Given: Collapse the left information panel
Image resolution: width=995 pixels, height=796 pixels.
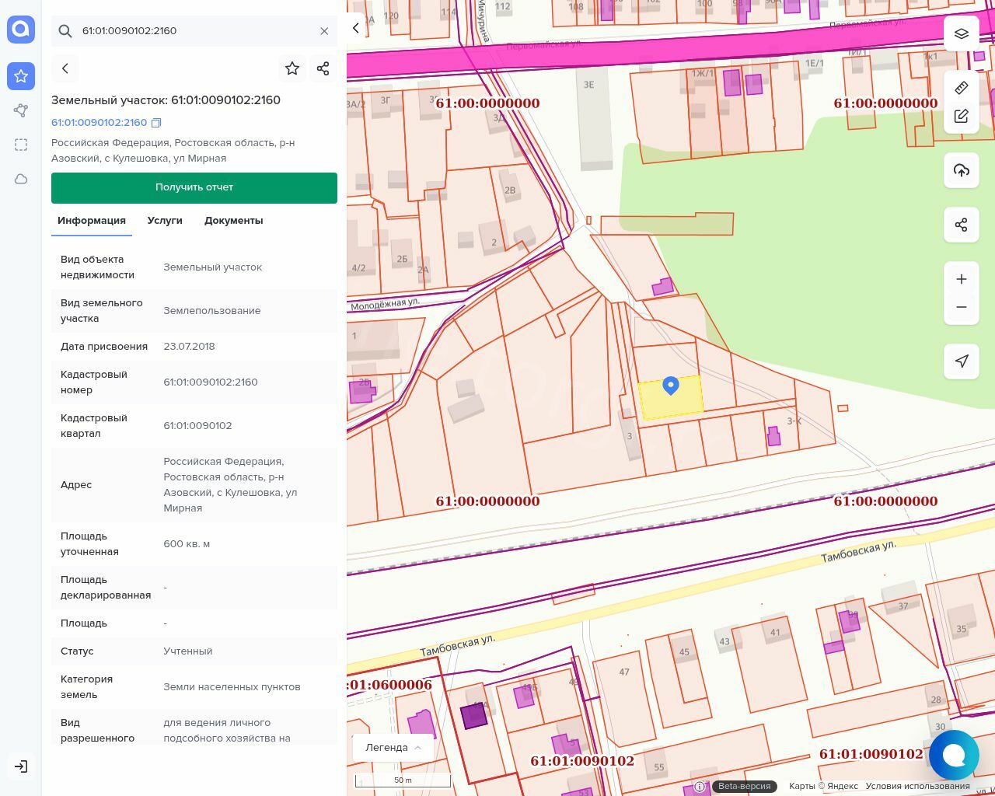Looking at the screenshot, I should pyautogui.click(x=356, y=28).
